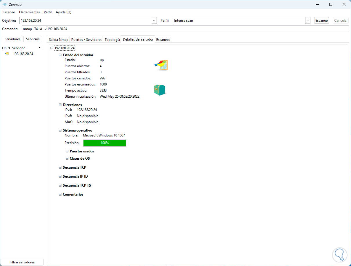The width and height of the screenshot is (351, 266).
Task: Click the MAC 'No disponible' value
Action: click(88, 122)
